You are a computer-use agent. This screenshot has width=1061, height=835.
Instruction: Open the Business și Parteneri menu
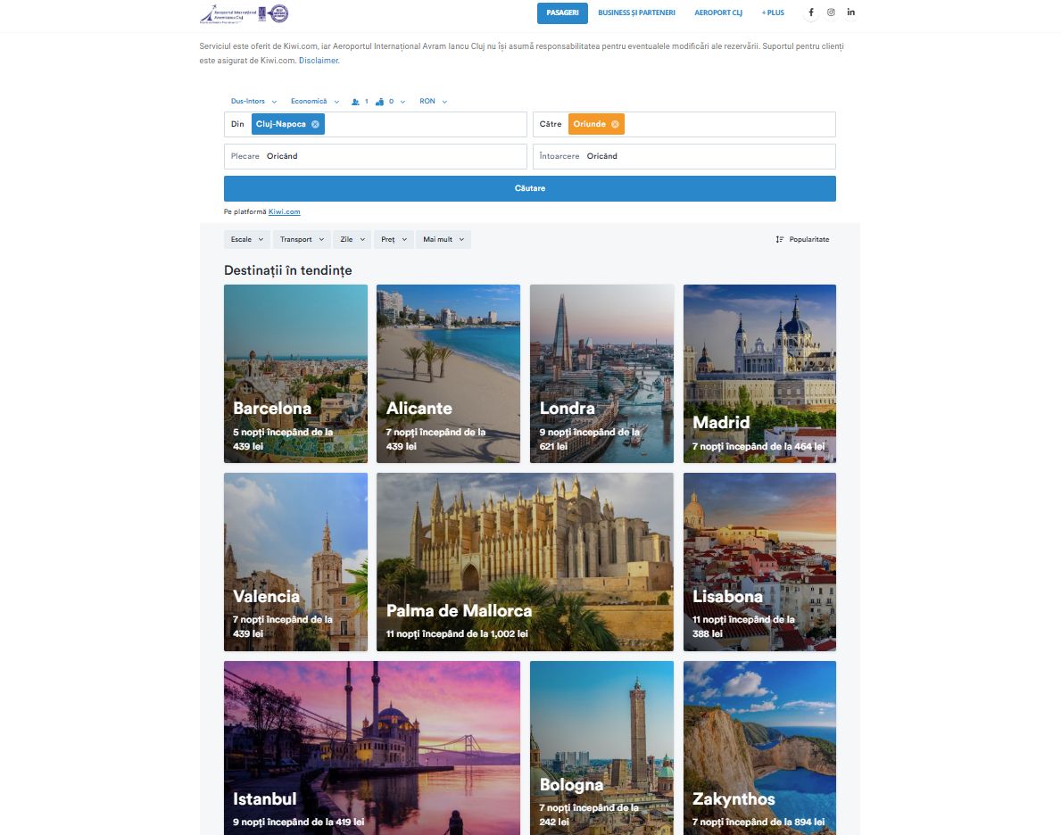[637, 12]
